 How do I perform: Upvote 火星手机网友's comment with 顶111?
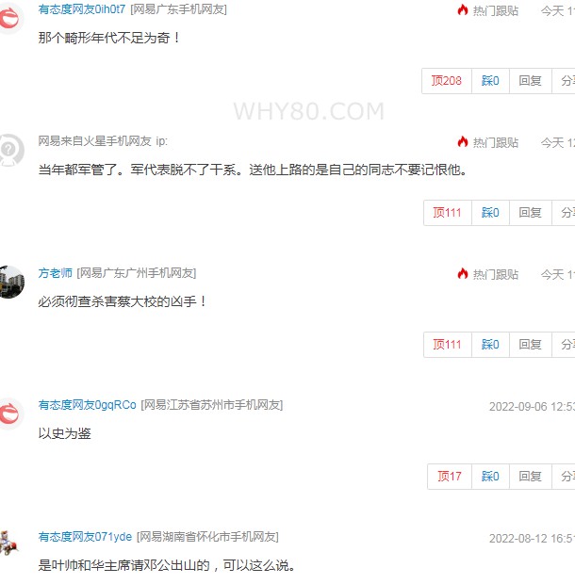coord(448,213)
